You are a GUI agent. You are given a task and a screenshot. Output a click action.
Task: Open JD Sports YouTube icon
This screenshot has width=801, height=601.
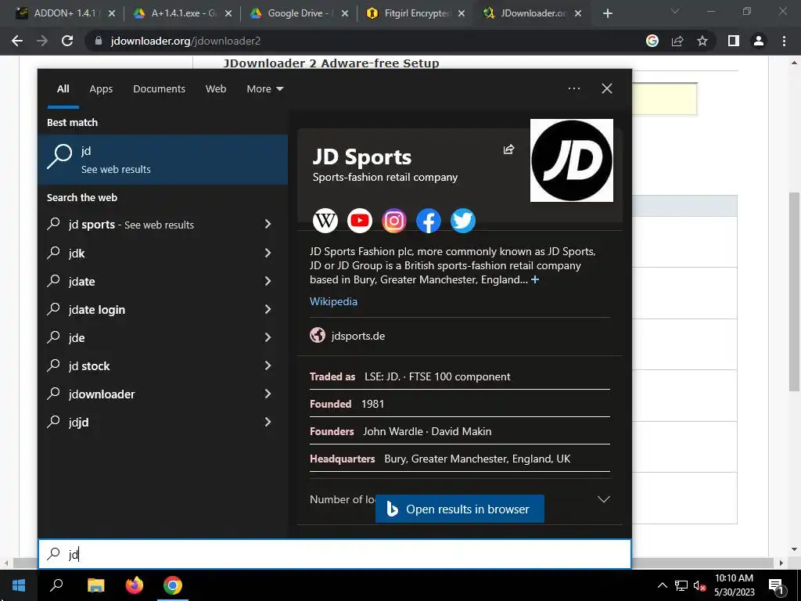360,221
